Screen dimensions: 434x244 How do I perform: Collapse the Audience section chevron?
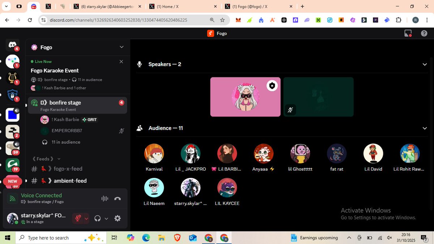[x=425, y=128]
